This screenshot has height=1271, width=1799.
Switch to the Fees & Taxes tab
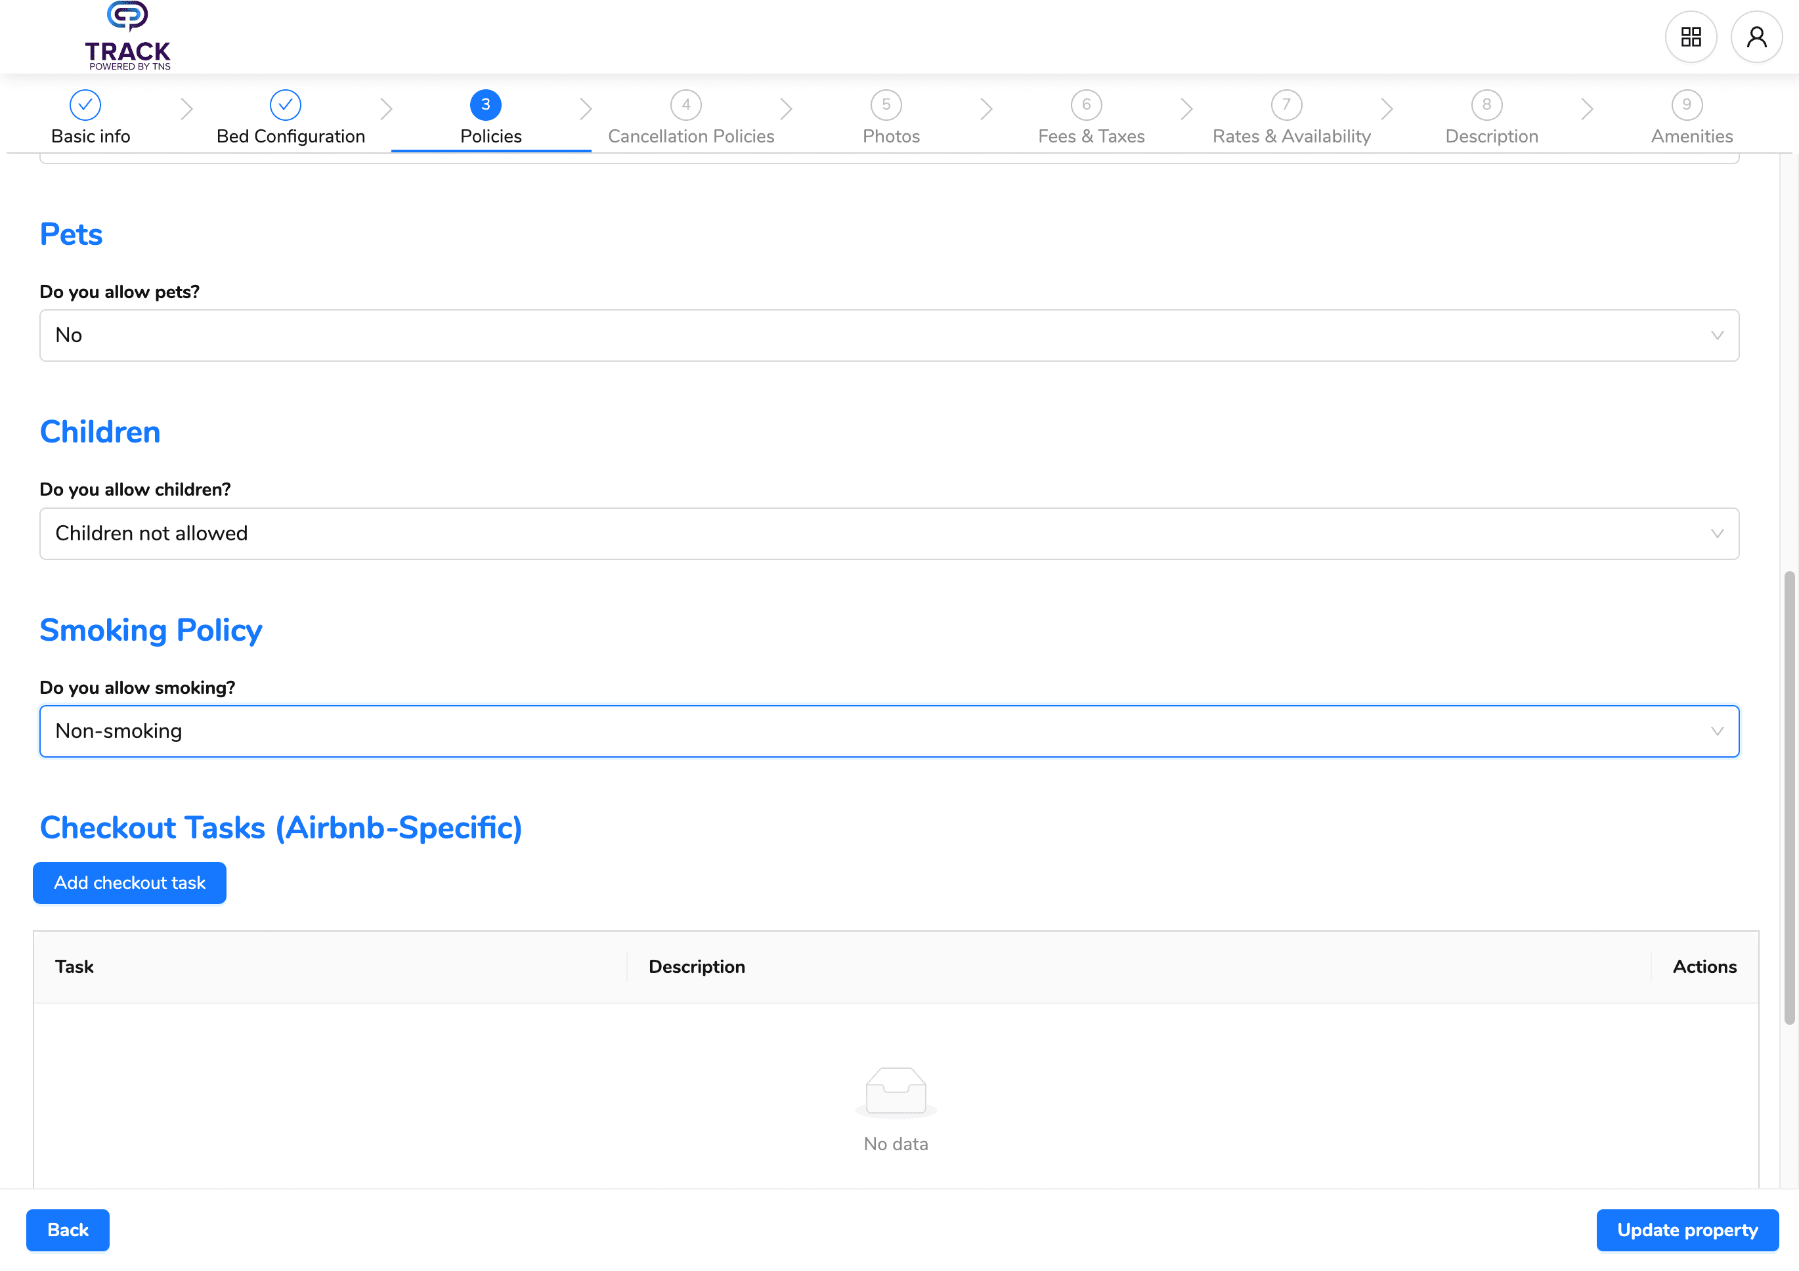1091,137
